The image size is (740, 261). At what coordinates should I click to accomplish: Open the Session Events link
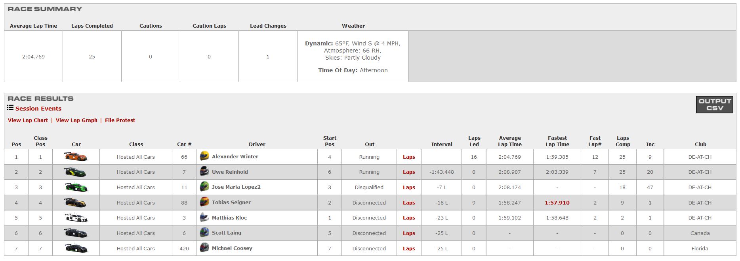pos(38,109)
